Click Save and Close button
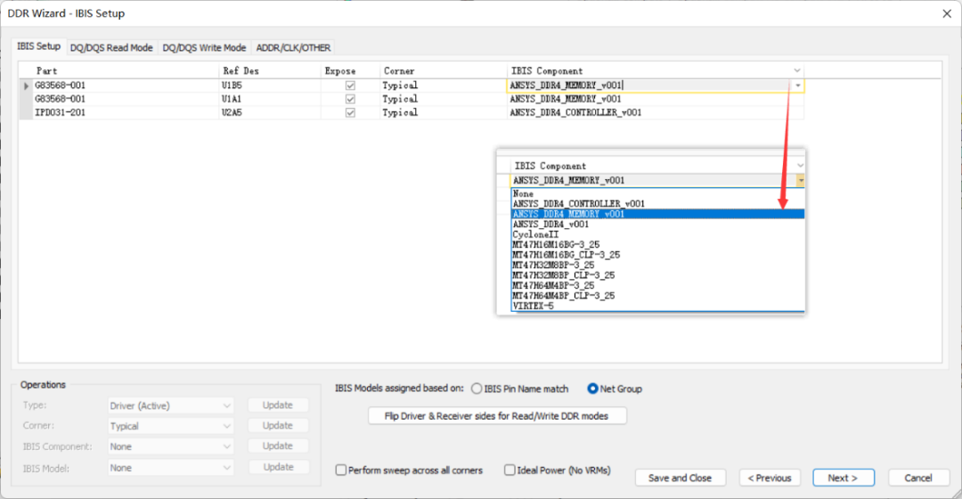Screen dimensions: 962x499 (x=680, y=478)
